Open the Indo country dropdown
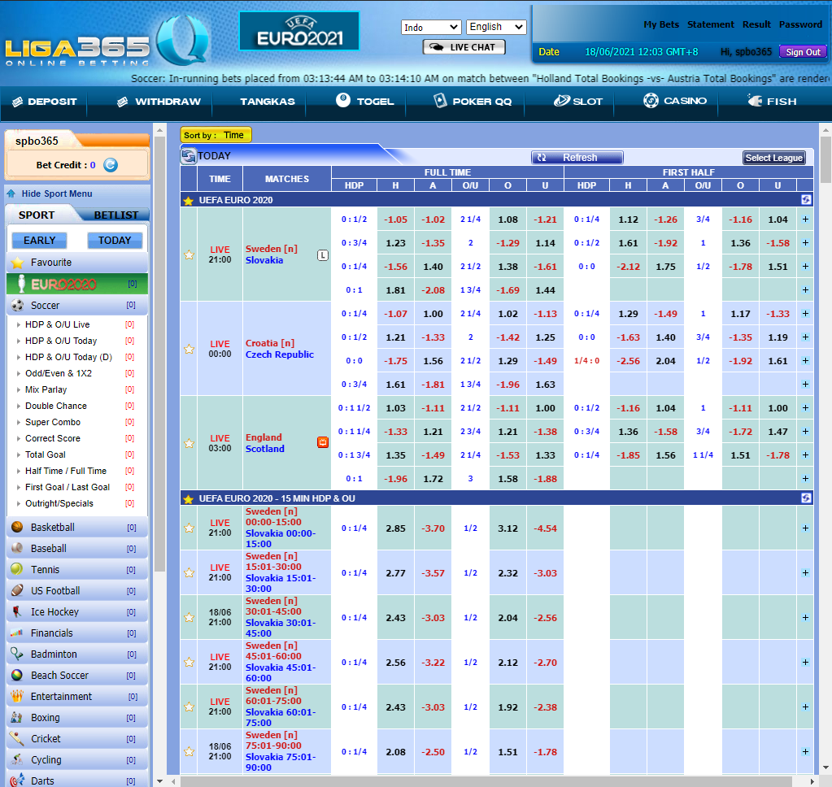 point(431,27)
